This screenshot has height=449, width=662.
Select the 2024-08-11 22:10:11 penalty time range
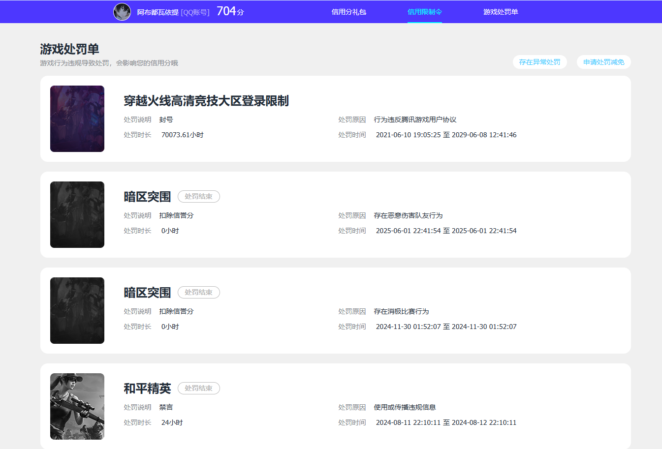point(446,422)
